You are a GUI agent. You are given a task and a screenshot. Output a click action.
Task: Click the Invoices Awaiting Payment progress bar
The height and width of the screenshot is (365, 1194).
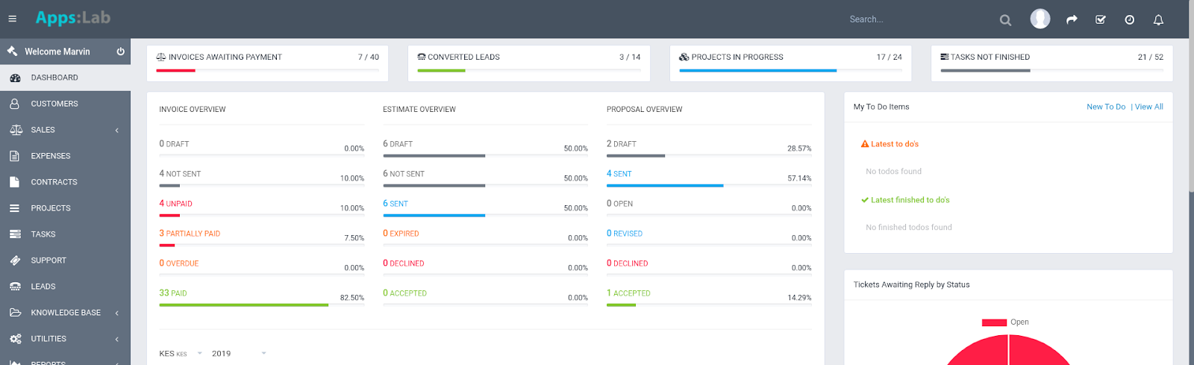tap(267, 71)
